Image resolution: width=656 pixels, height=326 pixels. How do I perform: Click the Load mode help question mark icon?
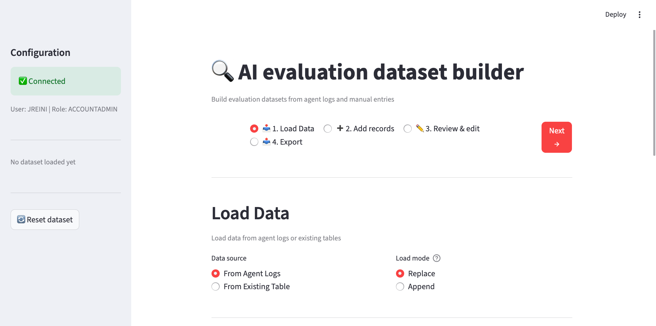tap(437, 258)
